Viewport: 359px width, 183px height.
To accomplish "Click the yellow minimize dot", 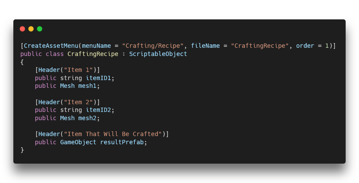I will 31,29.
